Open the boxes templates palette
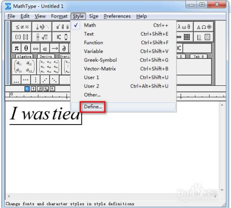This screenshot has height=208, width=231. (204, 37)
